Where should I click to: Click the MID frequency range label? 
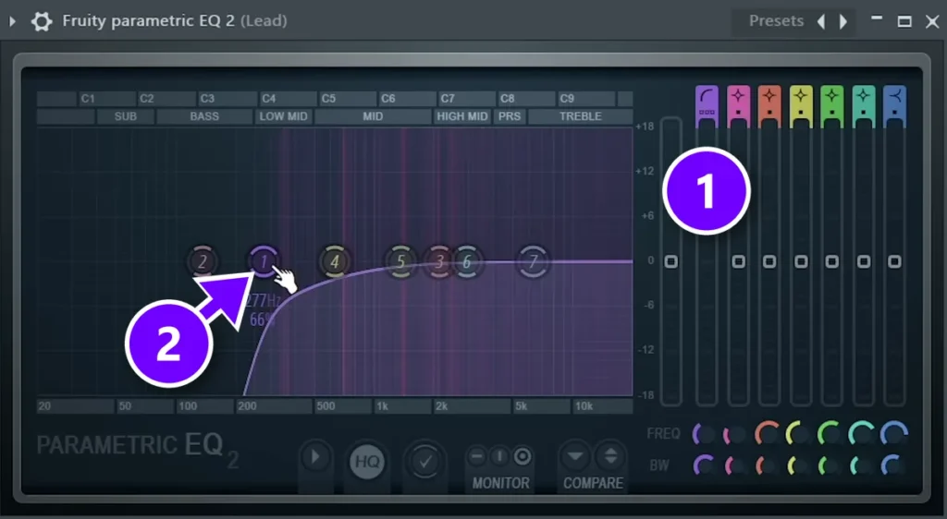(x=373, y=116)
